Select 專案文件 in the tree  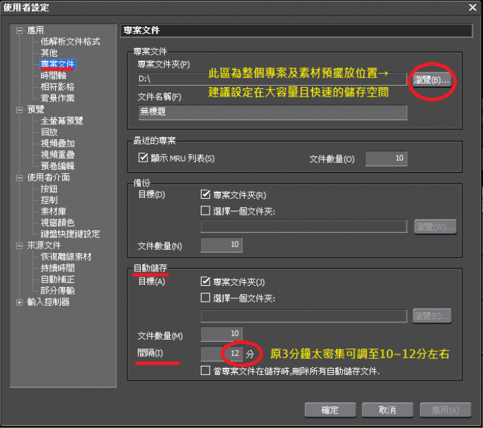57,64
